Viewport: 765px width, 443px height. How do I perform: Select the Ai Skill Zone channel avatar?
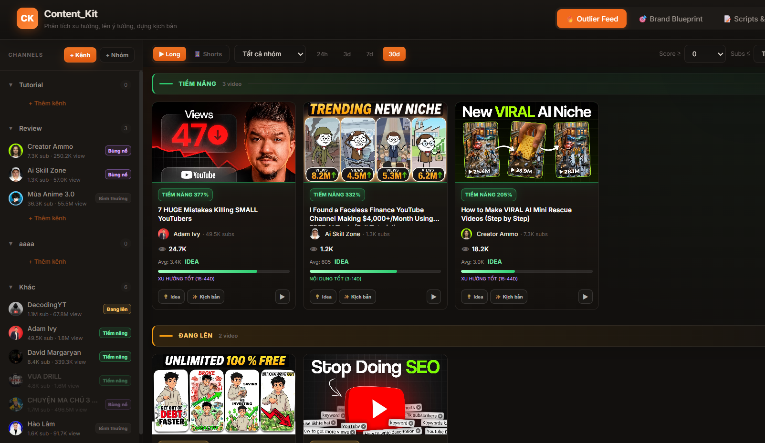click(16, 175)
